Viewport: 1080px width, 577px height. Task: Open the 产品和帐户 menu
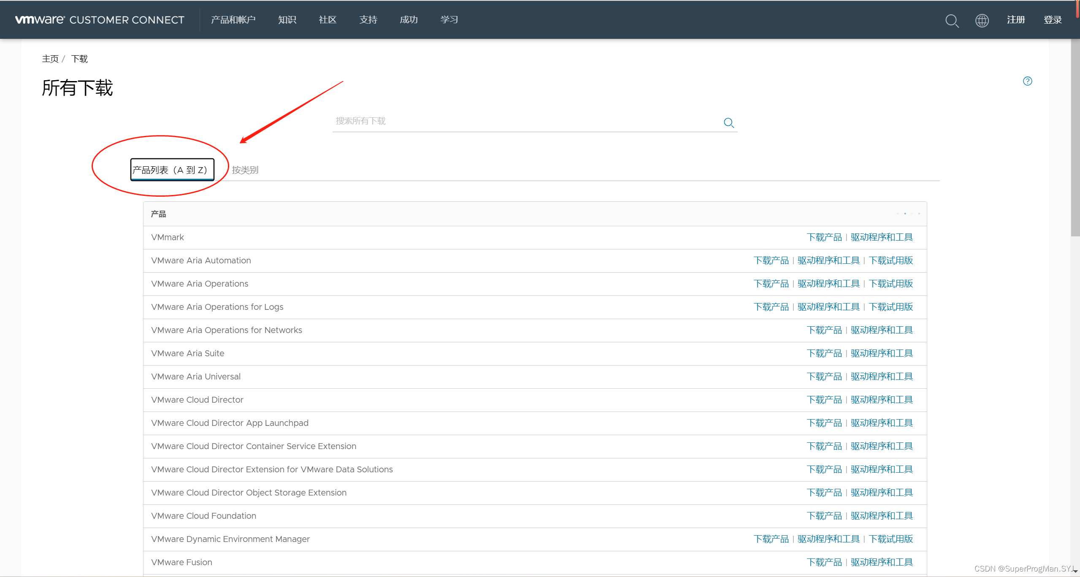pos(233,20)
